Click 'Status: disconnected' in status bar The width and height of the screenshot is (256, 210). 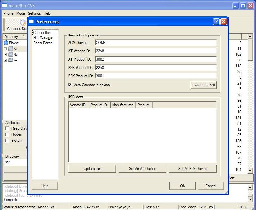click(19, 207)
